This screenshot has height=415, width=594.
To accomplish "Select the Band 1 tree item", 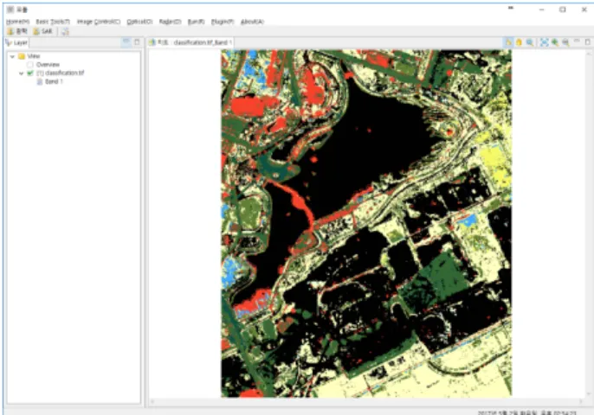I will pyautogui.click(x=54, y=82).
